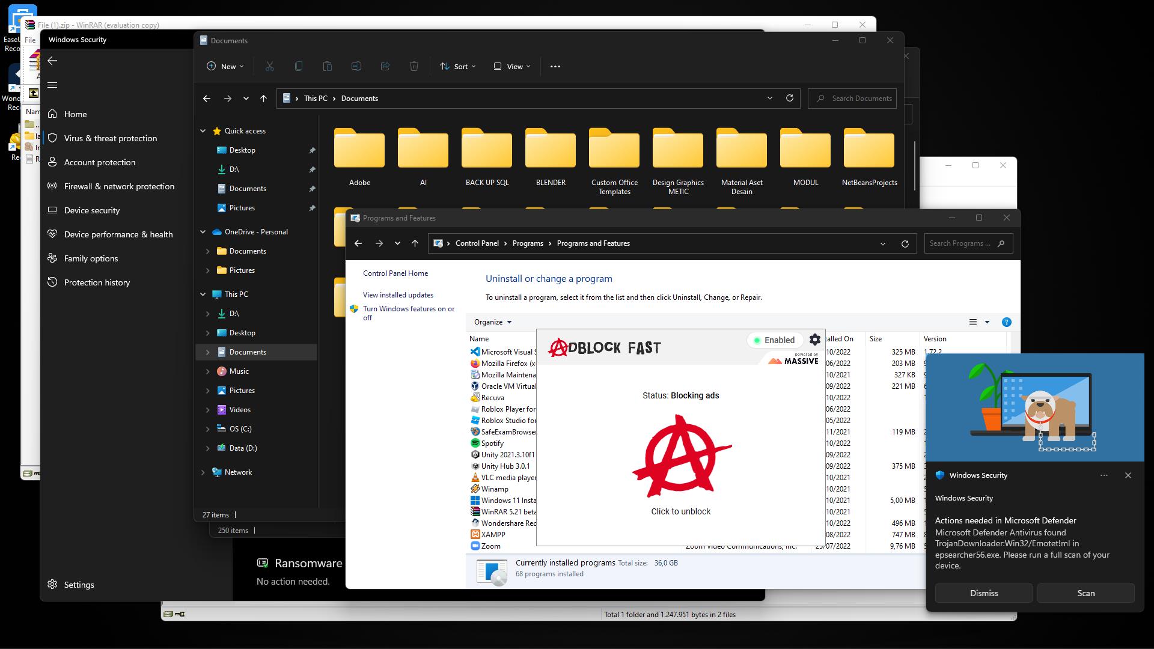Dismiss the Windows Security notification

(983, 593)
